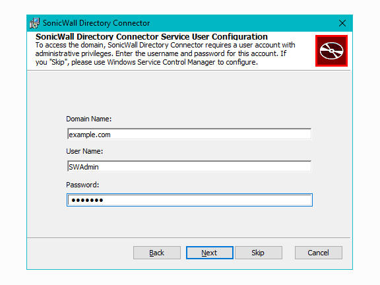Click the red SonicWall disc logo
Screen dimensions: 380x285
(x=331, y=51)
